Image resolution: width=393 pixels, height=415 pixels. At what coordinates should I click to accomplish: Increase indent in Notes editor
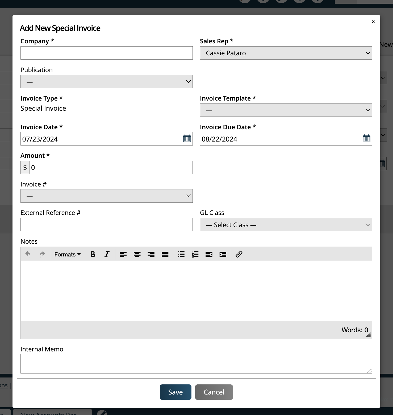[x=223, y=254]
